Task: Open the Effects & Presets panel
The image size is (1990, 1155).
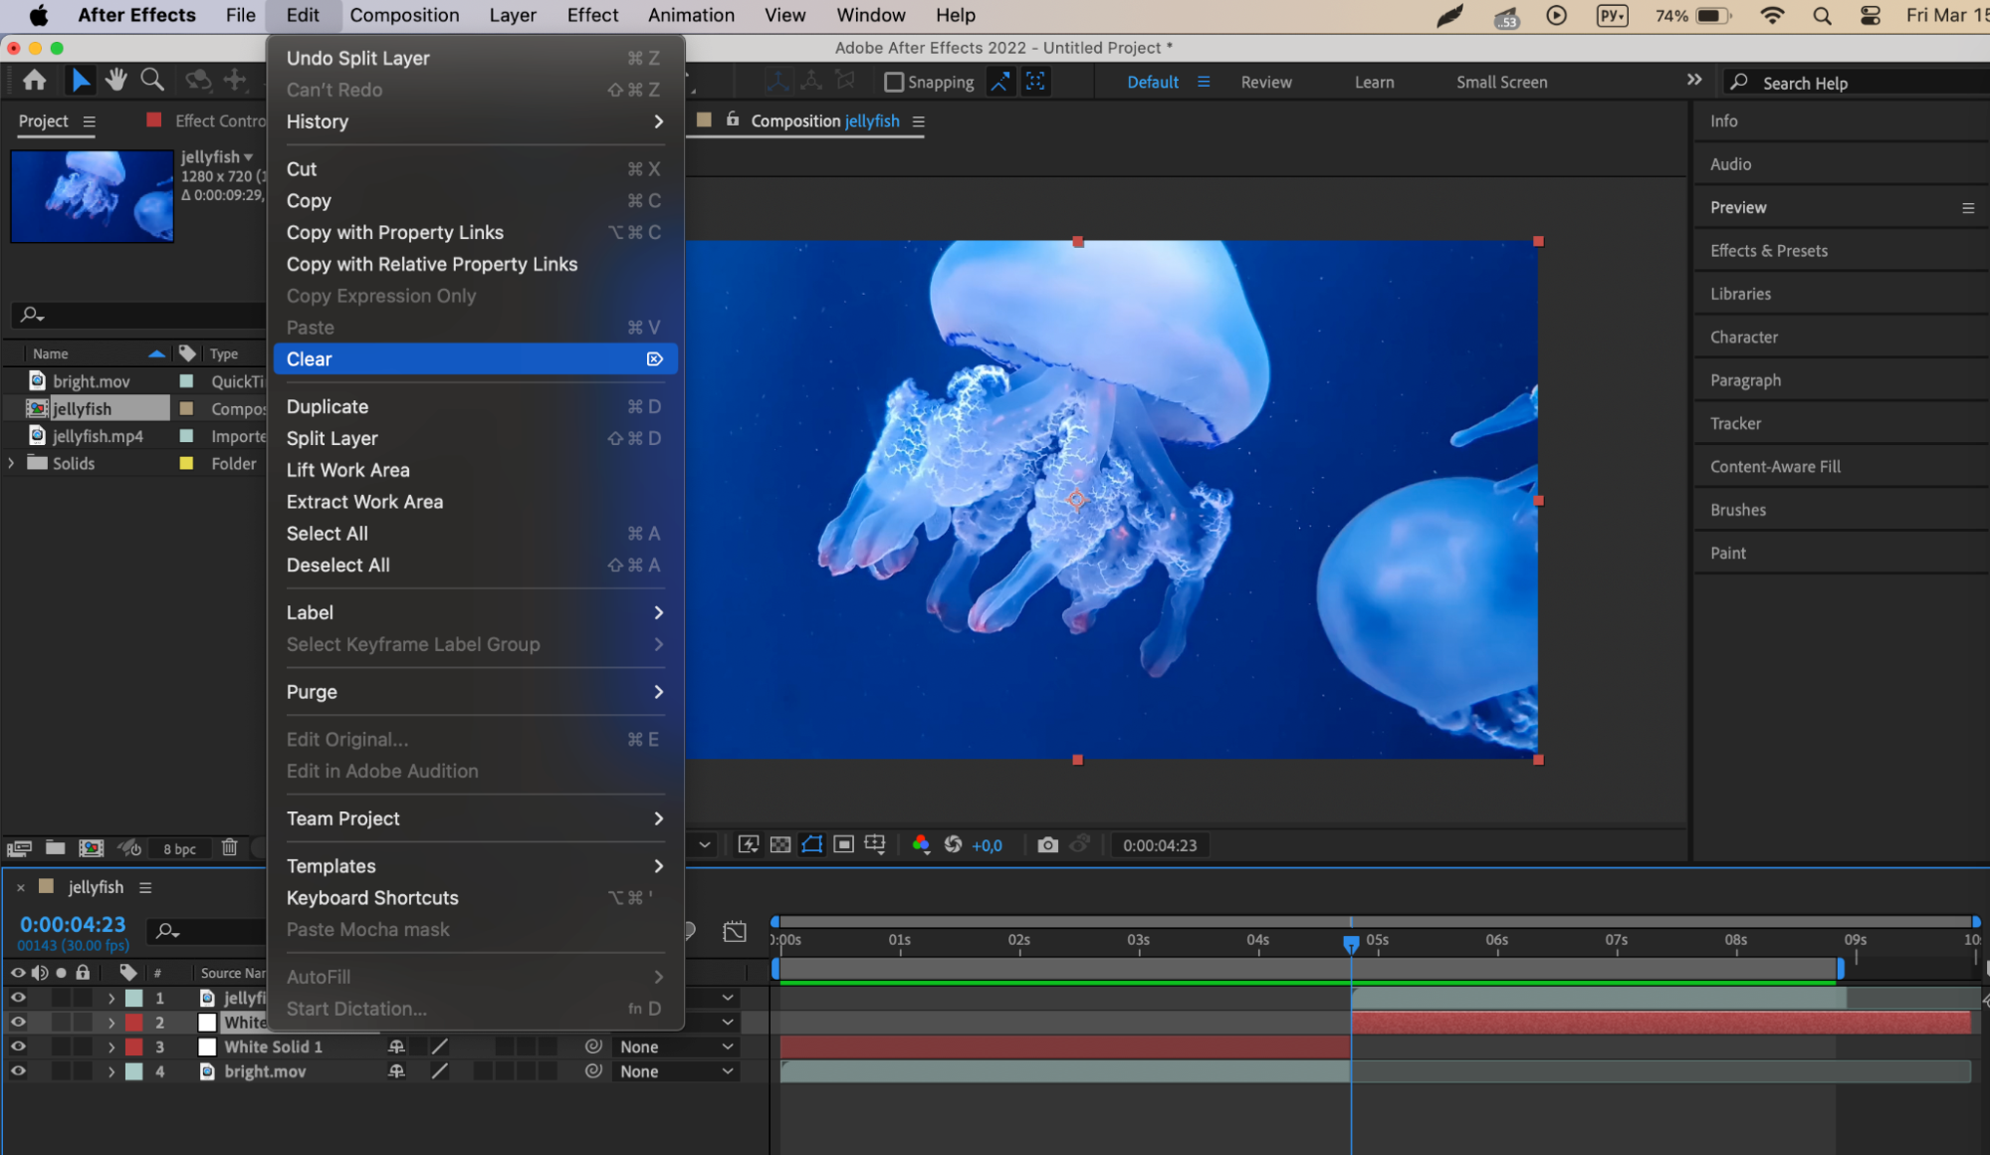Action: tap(1768, 251)
